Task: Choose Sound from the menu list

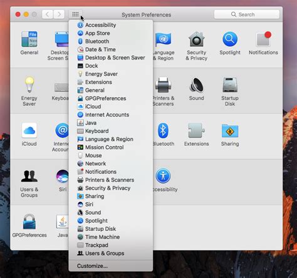Action: 111,212
